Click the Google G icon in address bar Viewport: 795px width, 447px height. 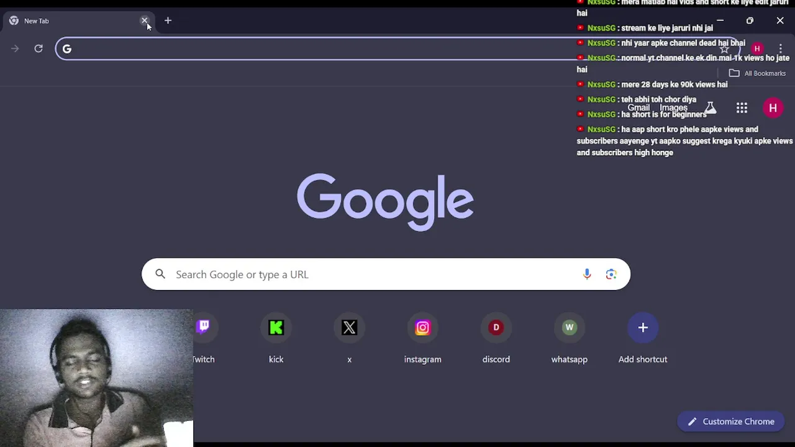(67, 49)
